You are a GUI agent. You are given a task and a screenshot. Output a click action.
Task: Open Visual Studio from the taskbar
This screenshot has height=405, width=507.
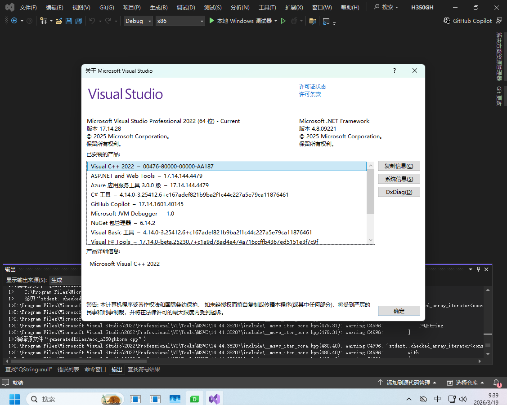pyautogui.click(x=215, y=399)
